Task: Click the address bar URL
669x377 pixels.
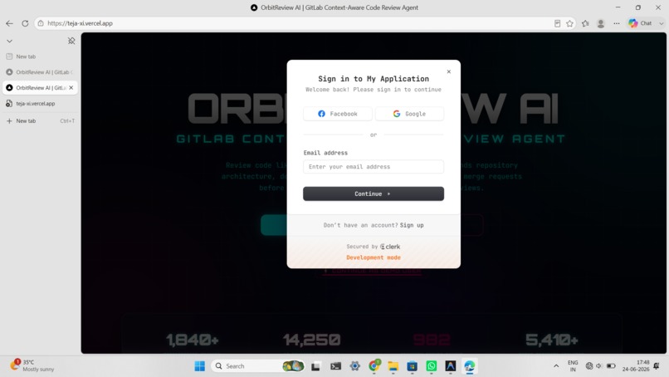Action: [81, 23]
